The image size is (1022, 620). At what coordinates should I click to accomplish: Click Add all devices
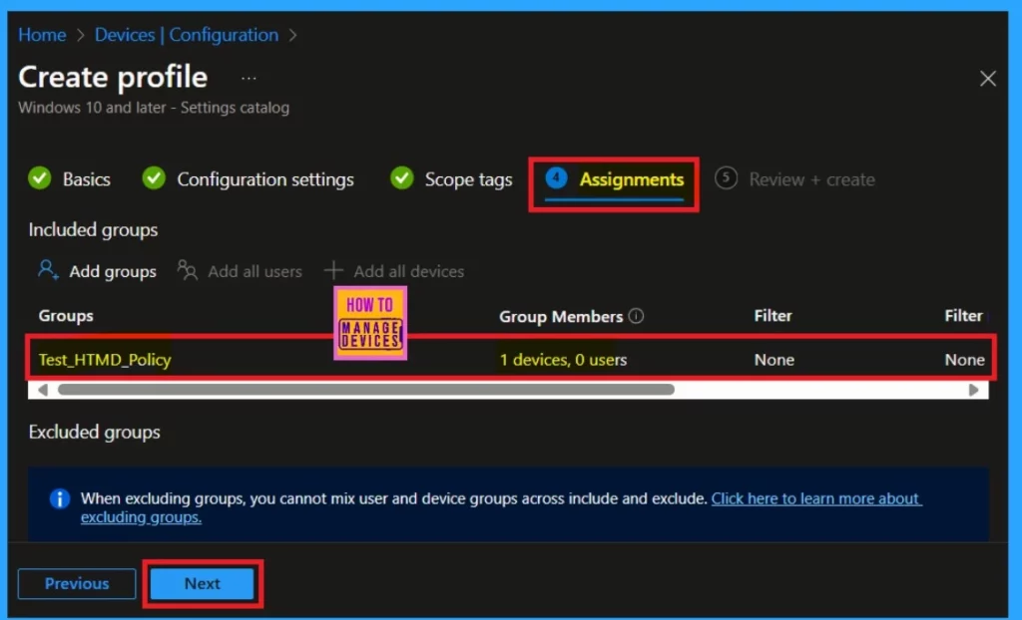tap(394, 271)
